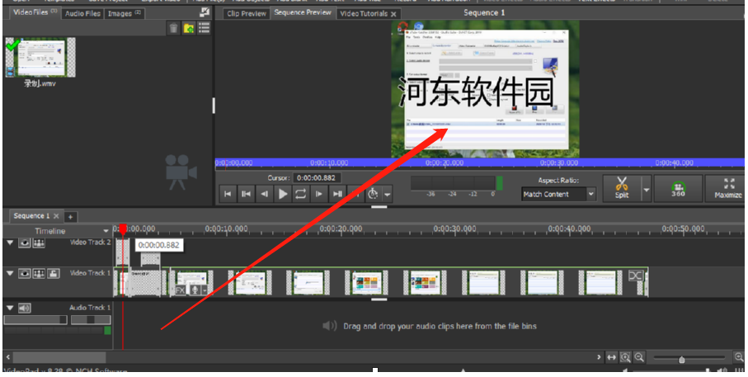Viewport: 748px width, 377px height.
Task: Zoom in the timeline
Action: [739, 357]
